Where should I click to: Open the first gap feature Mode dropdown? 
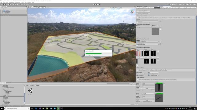148,83
